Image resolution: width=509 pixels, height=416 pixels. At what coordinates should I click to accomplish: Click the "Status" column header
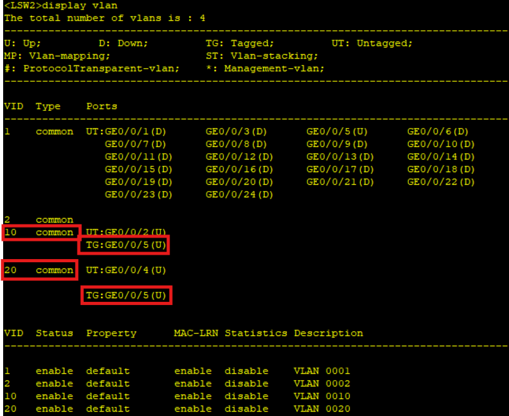[x=54, y=333]
